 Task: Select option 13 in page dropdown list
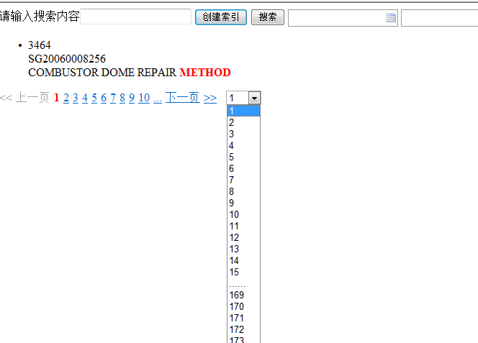[243, 250]
